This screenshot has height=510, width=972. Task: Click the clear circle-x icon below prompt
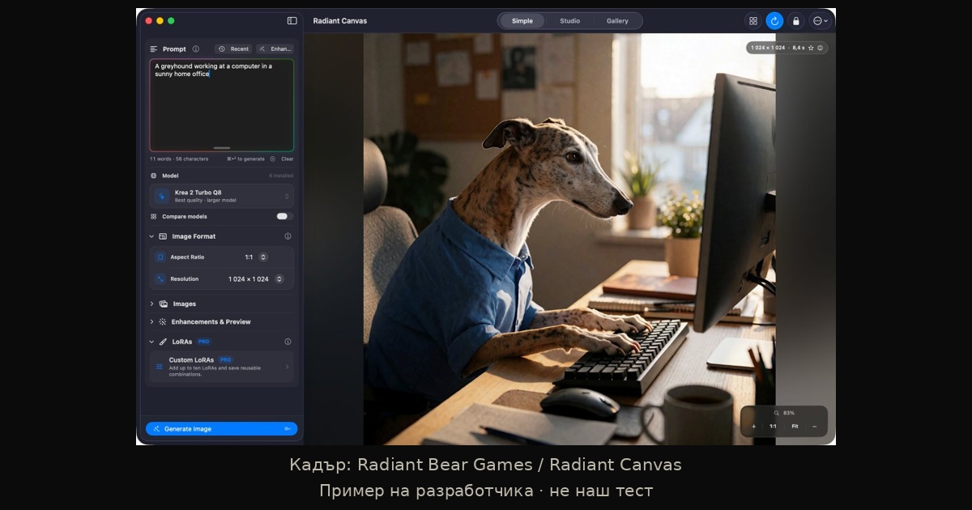coord(273,159)
